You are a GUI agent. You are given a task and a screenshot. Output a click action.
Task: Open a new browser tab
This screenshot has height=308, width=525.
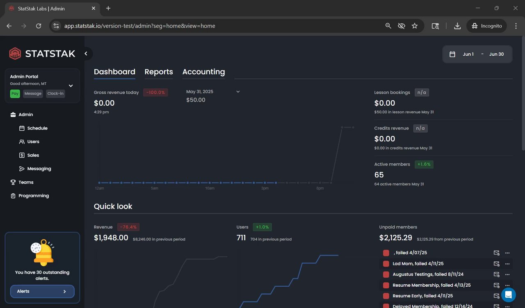108,8
